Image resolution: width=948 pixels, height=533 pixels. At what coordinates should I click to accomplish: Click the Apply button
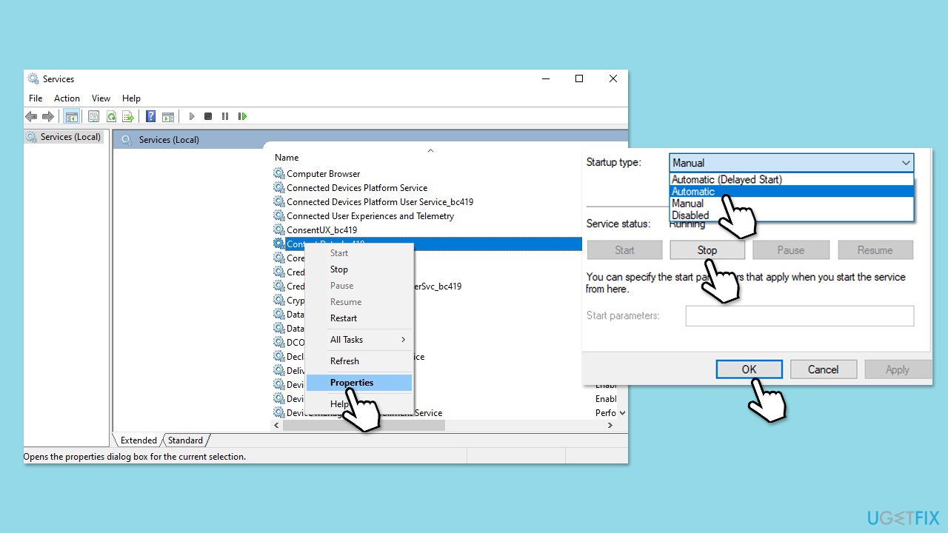click(x=898, y=369)
